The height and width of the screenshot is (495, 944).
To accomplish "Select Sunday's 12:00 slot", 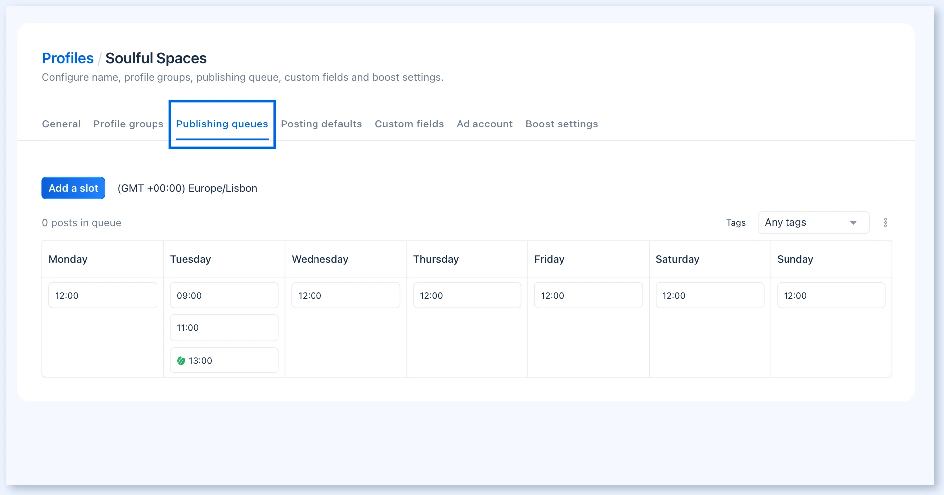I will 831,295.
